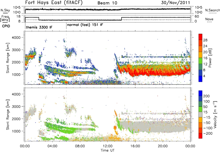Viewport: 220px width, 152px height.
Task: Click '4000' on the power panel range axis
Action: point(16,38)
